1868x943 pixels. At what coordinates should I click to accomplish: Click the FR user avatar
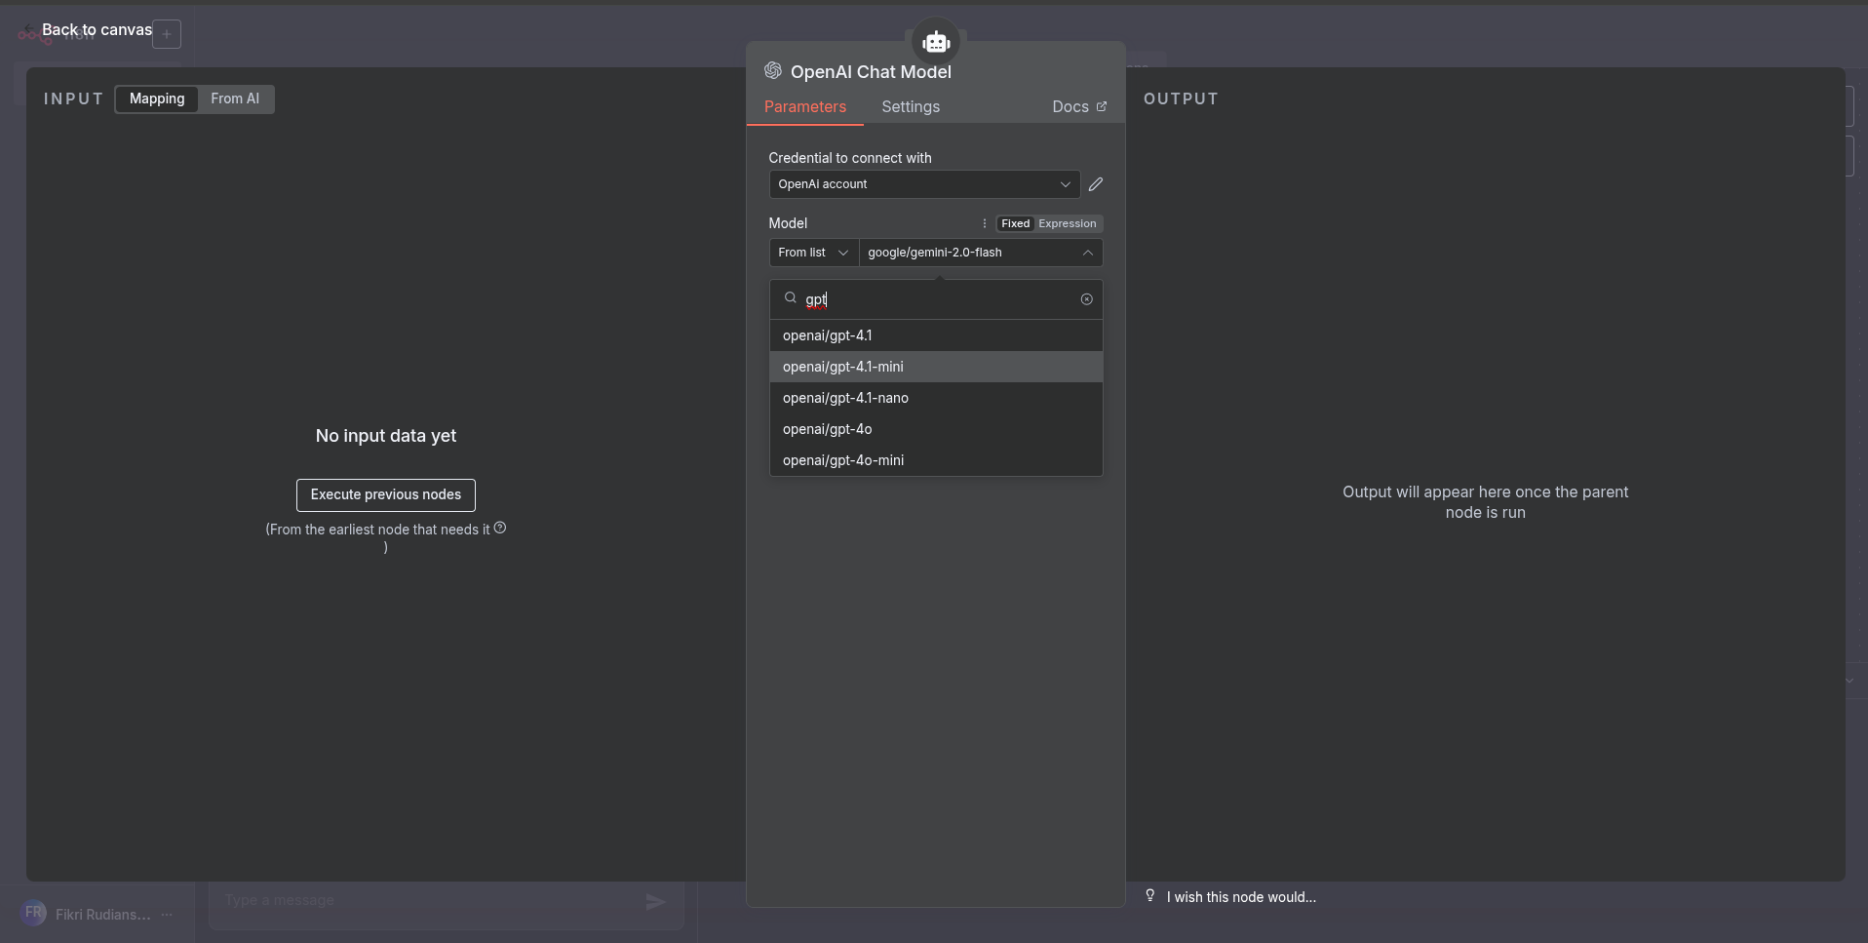(33, 914)
